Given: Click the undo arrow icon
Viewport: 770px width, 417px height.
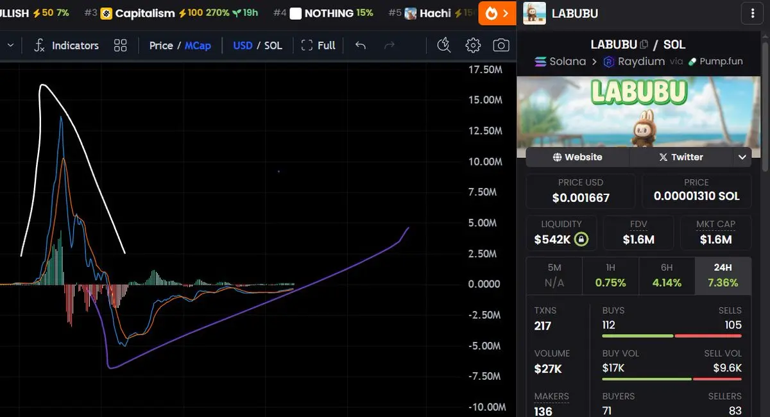Looking at the screenshot, I should pos(361,46).
